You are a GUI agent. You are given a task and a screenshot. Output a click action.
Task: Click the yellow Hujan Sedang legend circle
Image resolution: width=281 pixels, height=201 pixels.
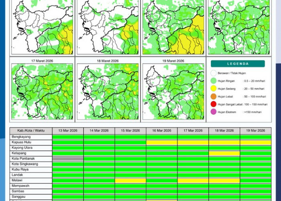[213, 88]
